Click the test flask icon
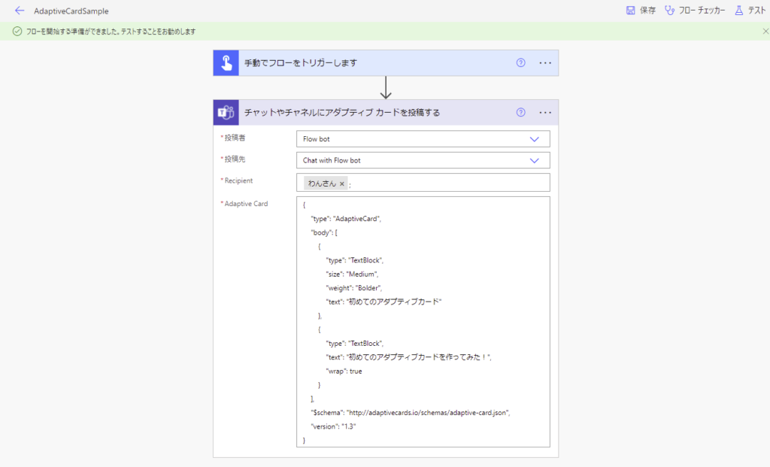 pos(739,11)
